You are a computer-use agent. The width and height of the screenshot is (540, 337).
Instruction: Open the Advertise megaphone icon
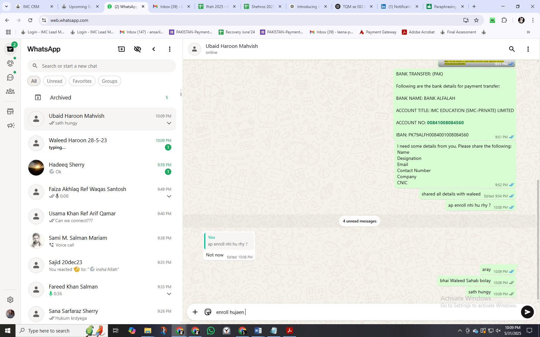(10, 125)
